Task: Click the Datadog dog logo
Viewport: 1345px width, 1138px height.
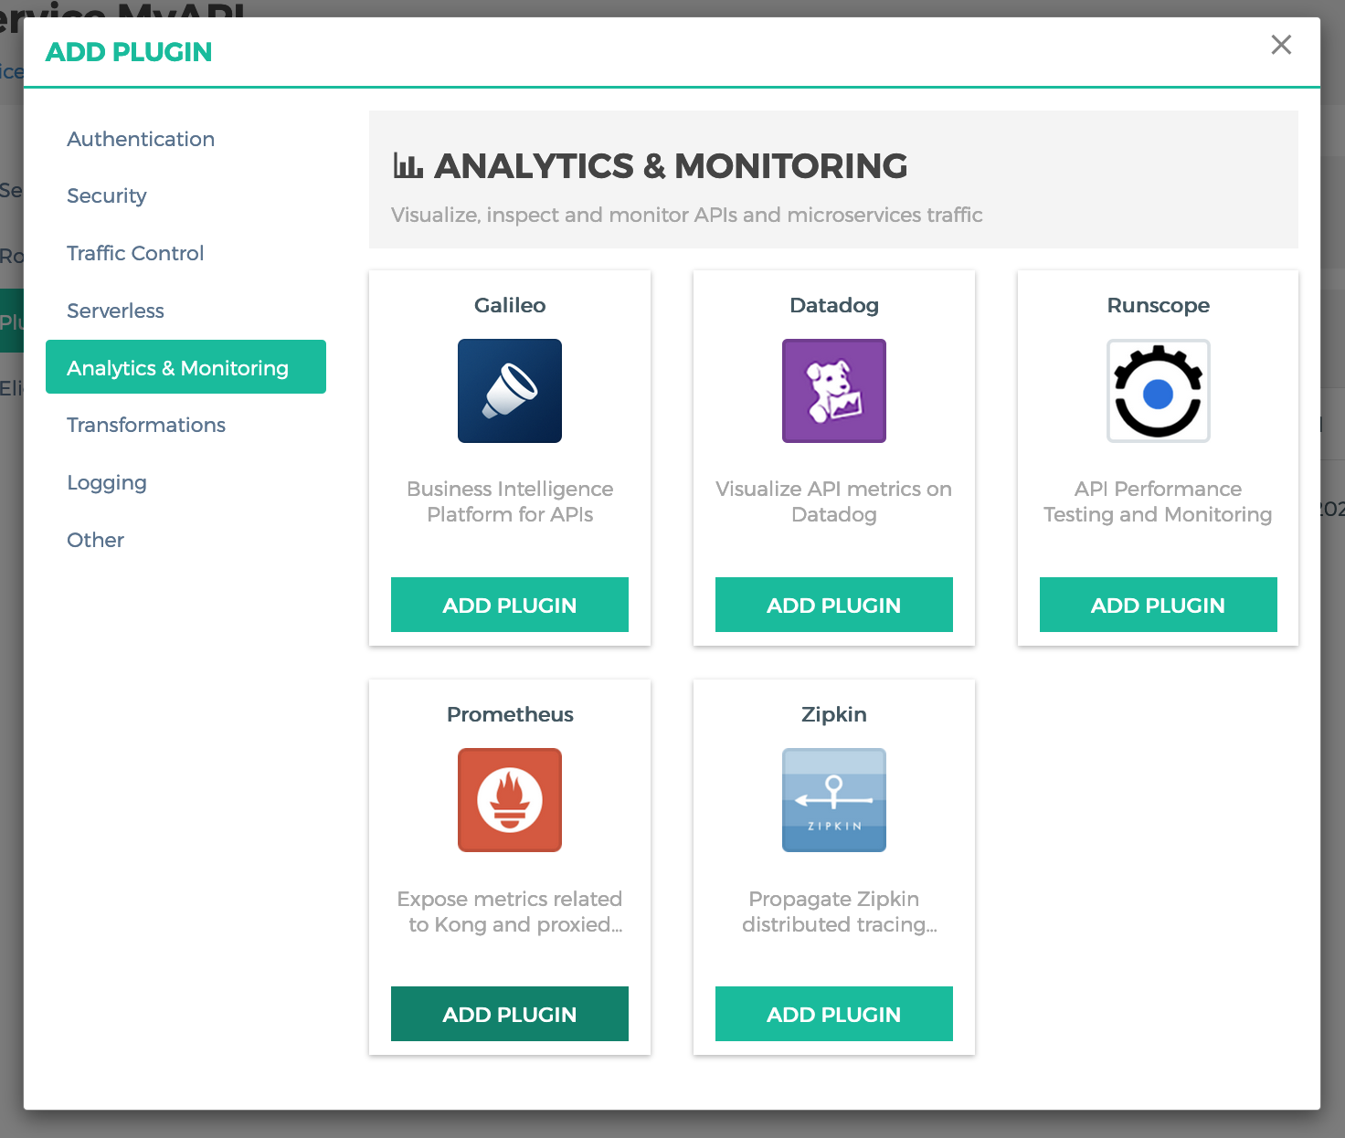Action: pos(834,391)
